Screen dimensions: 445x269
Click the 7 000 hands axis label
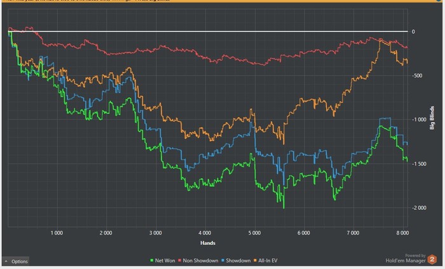(x=353, y=233)
